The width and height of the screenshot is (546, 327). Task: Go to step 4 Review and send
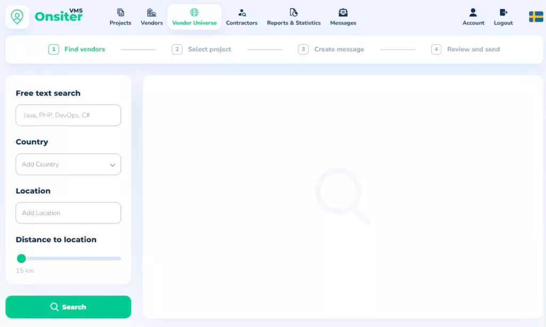pos(473,49)
